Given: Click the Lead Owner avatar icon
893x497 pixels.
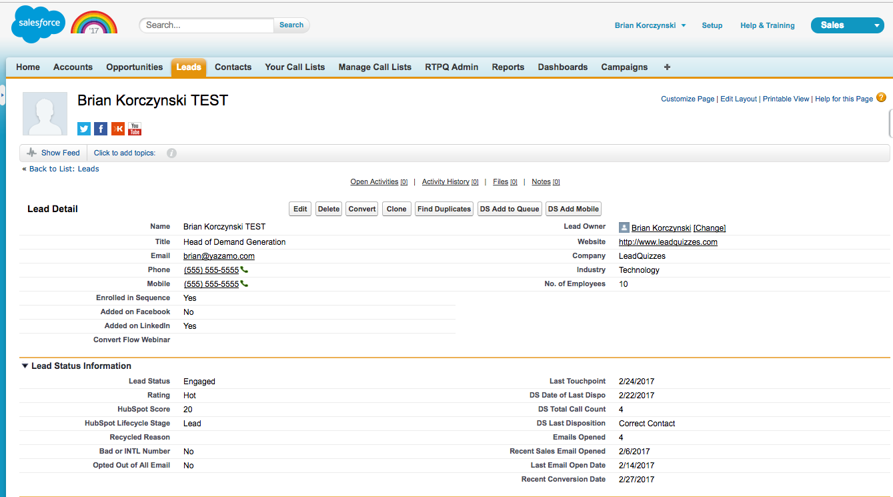Looking at the screenshot, I should (x=624, y=227).
